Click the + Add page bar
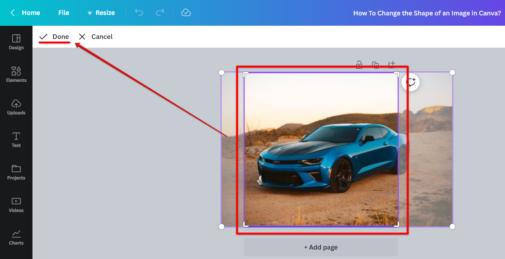This screenshot has height=259, width=505. (x=321, y=247)
